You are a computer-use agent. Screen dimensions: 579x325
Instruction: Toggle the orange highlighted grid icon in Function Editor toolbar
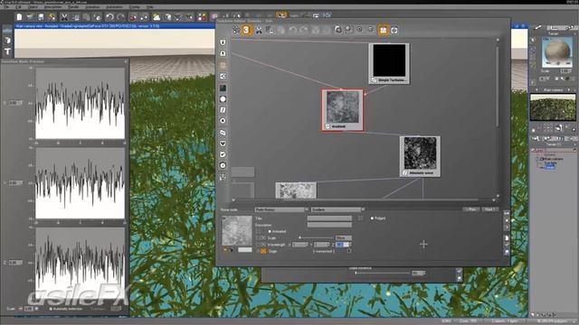(x=383, y=30)
